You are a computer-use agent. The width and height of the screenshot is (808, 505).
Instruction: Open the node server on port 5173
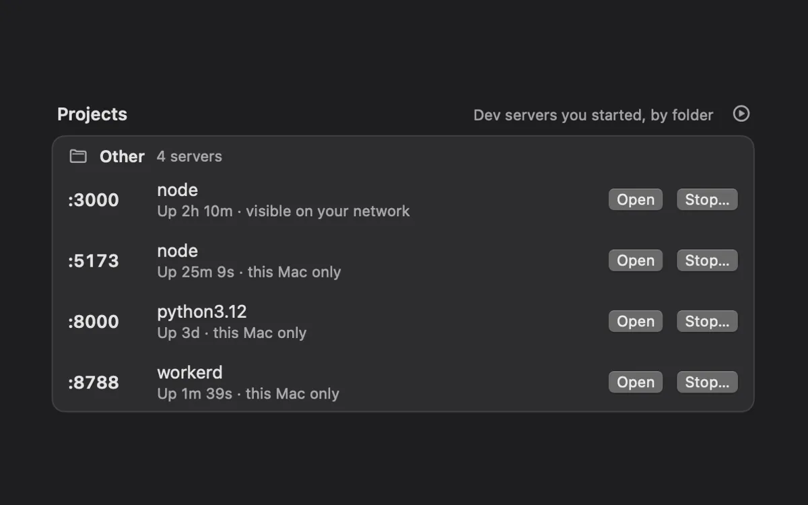click(x=636, y=261)
